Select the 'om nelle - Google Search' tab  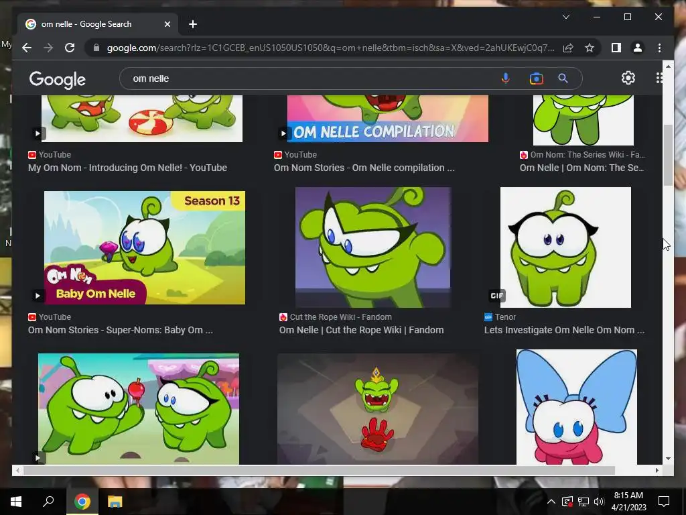pyautogui.click(x=97, y=24)
